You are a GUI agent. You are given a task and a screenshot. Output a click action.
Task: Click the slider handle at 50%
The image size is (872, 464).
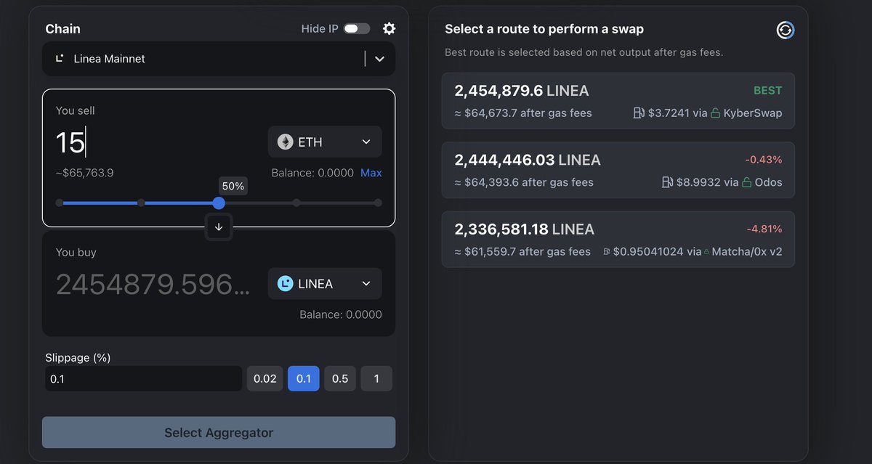(x=219, y=203)
